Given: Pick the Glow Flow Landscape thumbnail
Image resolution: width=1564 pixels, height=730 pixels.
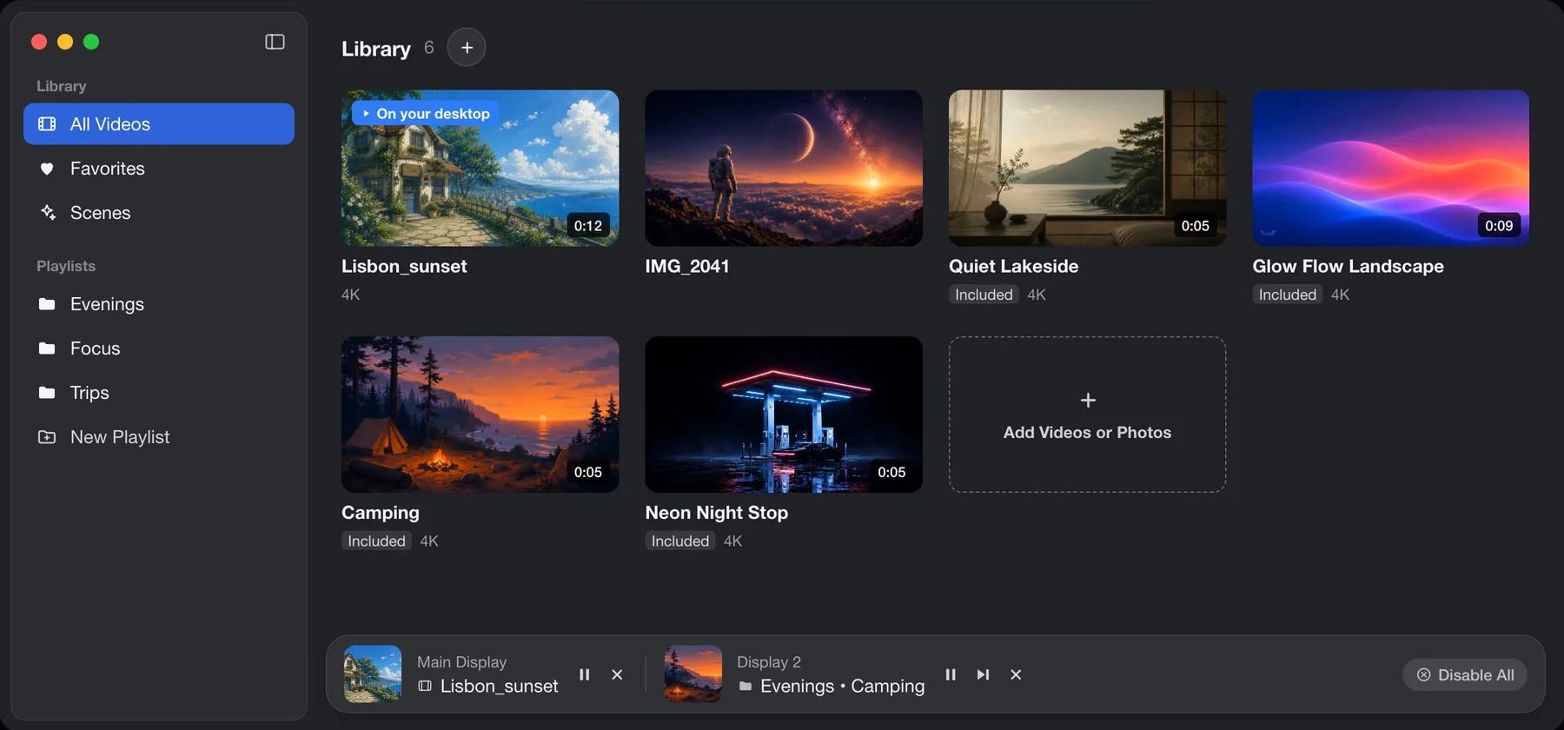Looking at the screenshot, I should [x=1391, y=169].
